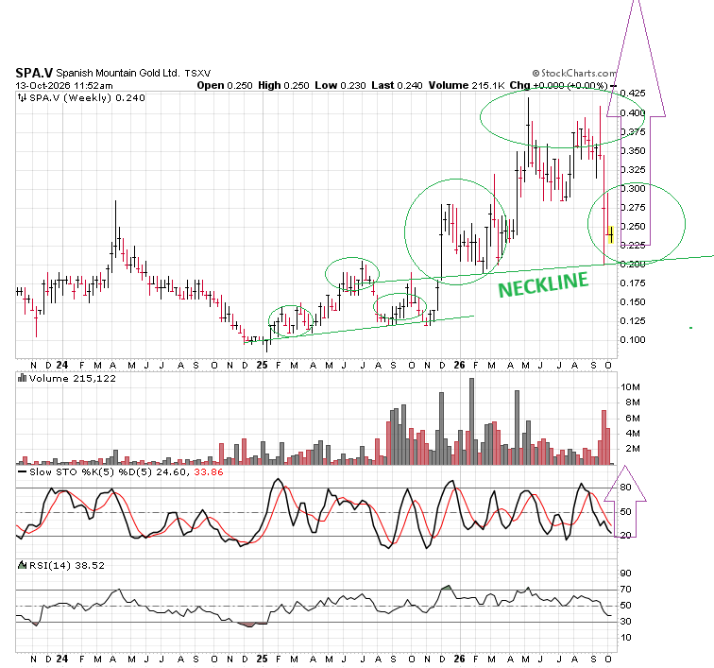The width and height of the screenshot is (714, 668).
Task: Click the bar-chart icon next to Volume 215,122
Action: [22, 378]
